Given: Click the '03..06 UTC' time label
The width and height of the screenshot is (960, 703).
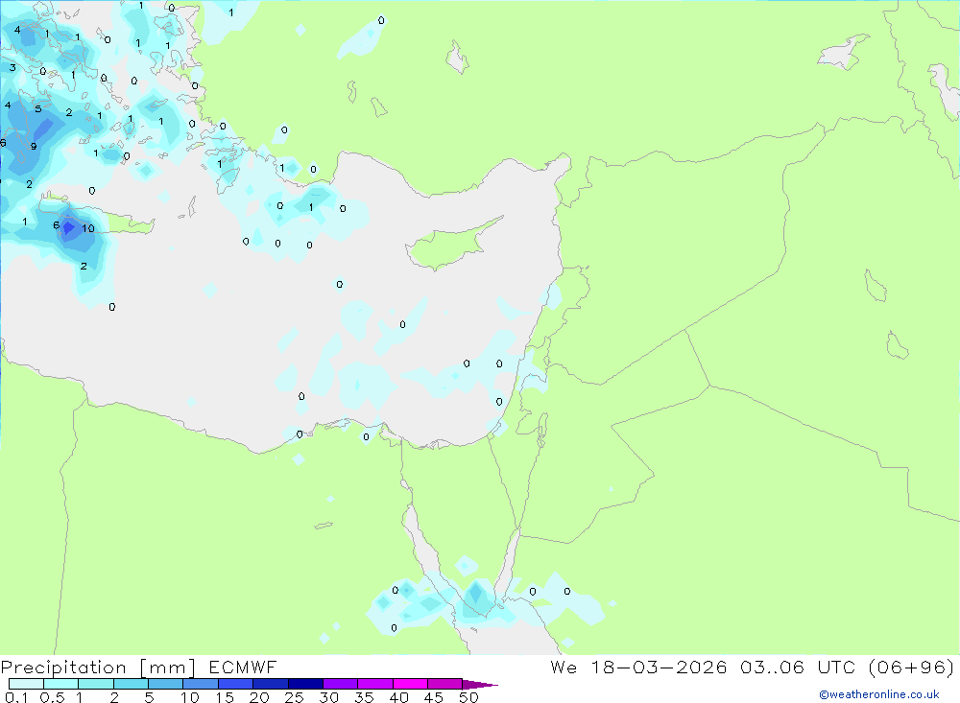Looking at the screenshot, I should pos(798,668).
